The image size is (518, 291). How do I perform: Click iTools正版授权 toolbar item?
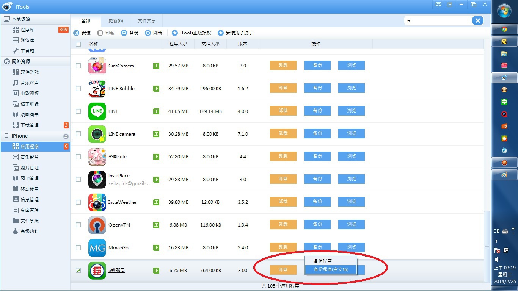click(192, 33)
